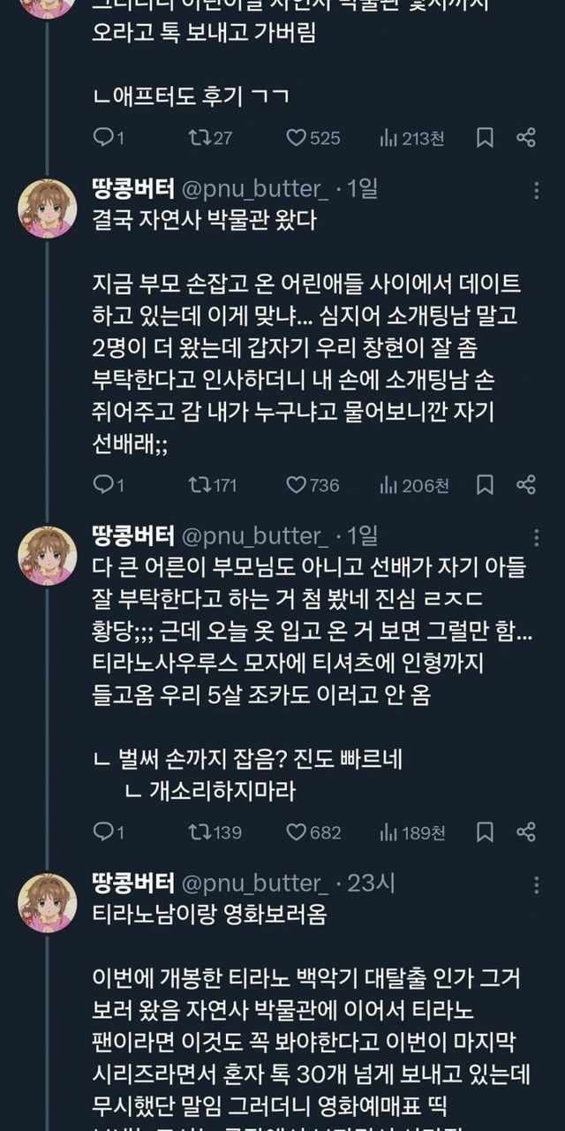
Task: Open more options on the 23시 post
Action: pyautogui.click(x=538, y=884)
